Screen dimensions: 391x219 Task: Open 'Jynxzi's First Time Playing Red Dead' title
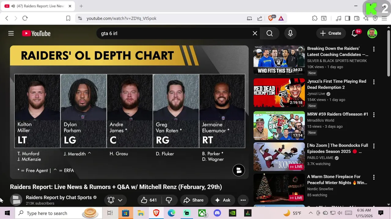point(337,84)
